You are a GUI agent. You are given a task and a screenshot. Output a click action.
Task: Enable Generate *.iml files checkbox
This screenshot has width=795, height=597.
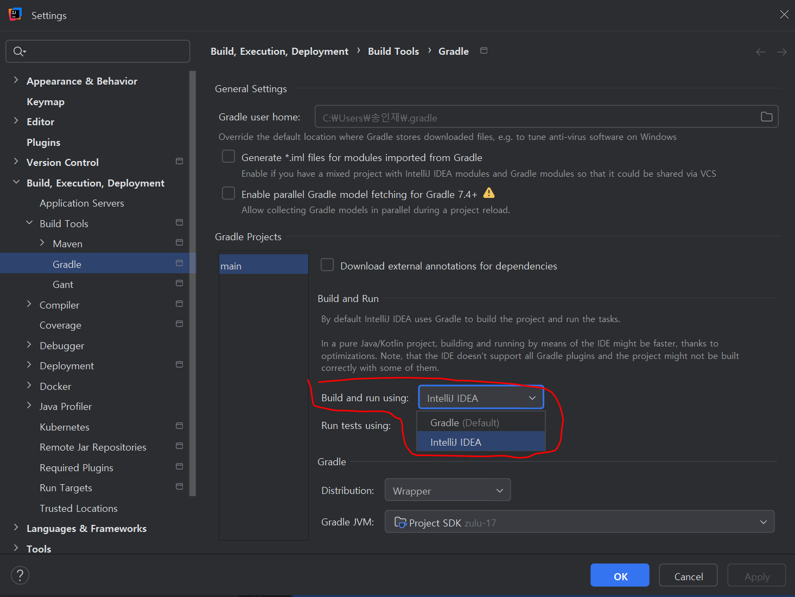(x=228, y=157)
